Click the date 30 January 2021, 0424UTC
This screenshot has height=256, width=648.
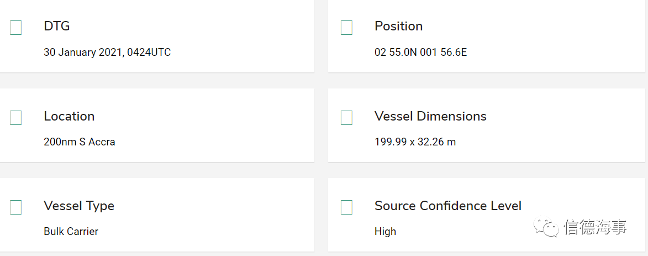[107, 53]
